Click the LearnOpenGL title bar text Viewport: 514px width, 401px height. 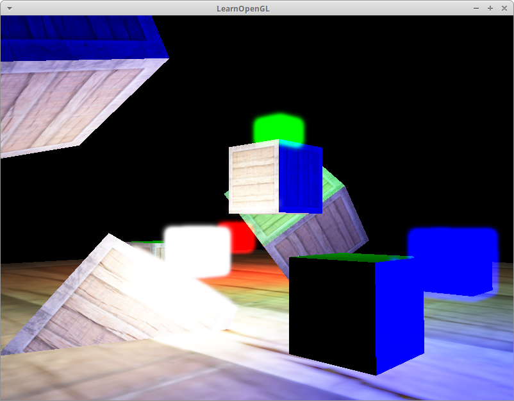point(256,8)
